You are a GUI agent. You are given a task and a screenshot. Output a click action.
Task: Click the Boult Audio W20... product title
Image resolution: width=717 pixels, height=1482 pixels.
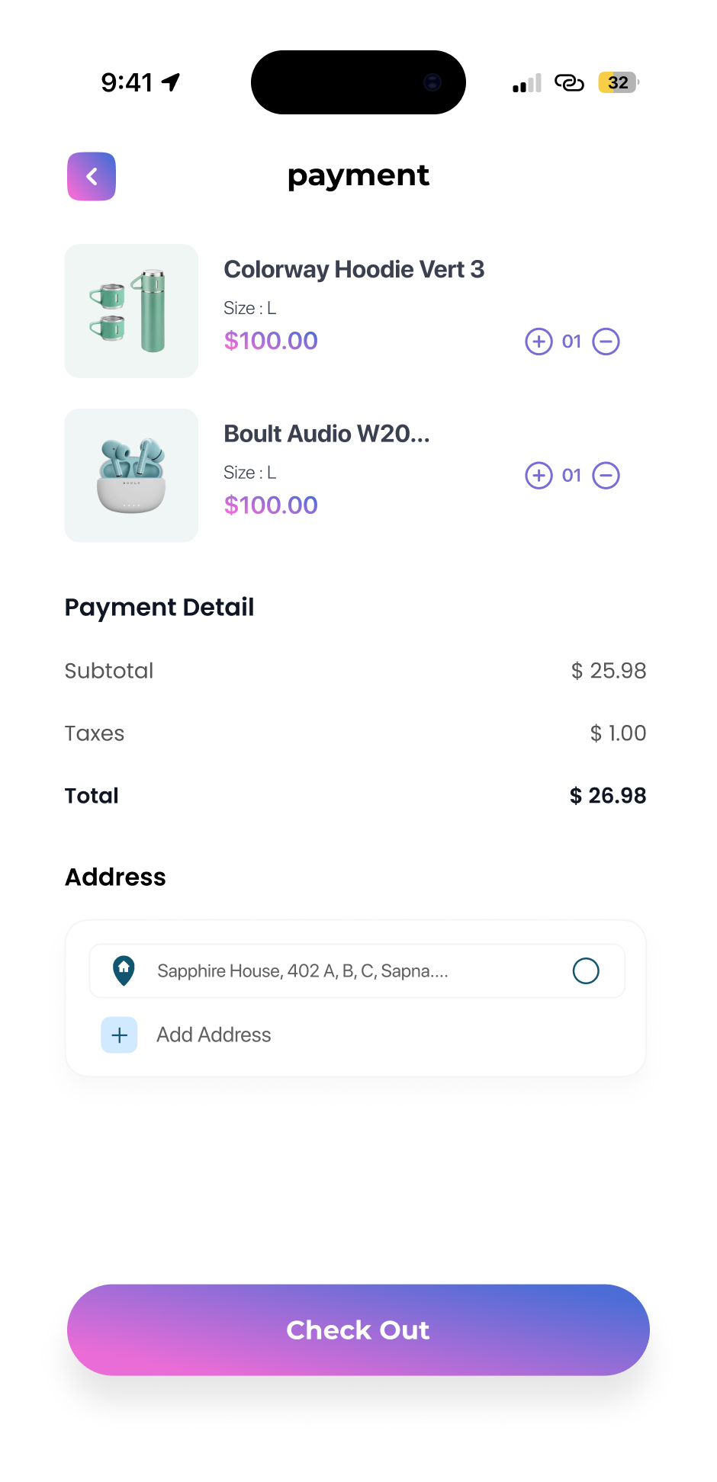[x=326, y=434]
